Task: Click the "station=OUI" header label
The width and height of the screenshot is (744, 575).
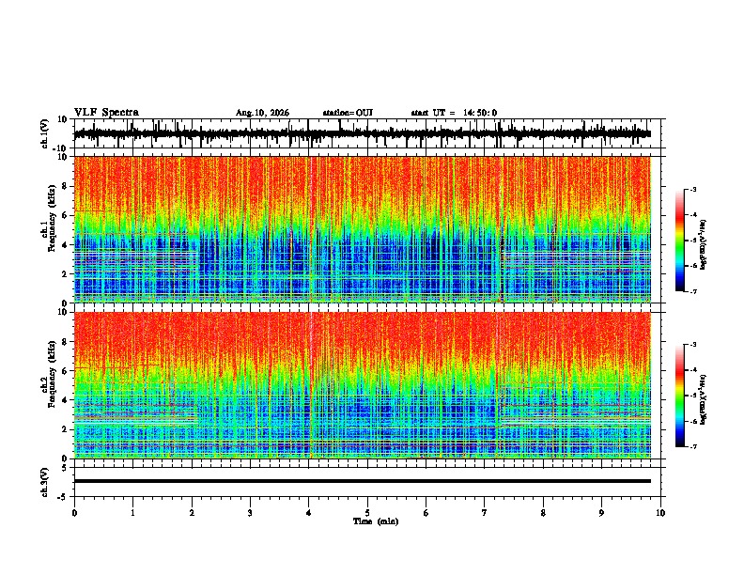Action: (348, 113)
